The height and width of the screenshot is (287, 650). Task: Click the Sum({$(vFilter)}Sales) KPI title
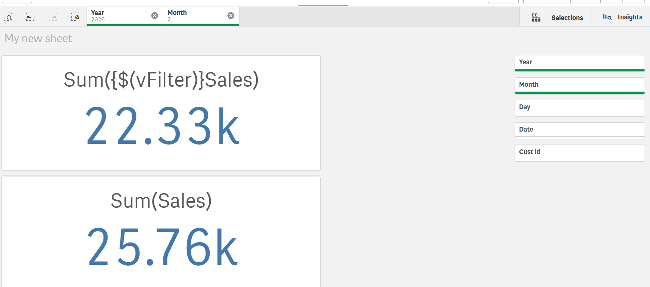coord(161,80)
